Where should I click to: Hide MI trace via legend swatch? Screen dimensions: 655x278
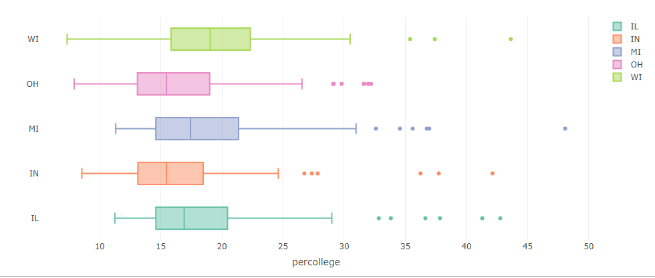click(x=617, y=51)
